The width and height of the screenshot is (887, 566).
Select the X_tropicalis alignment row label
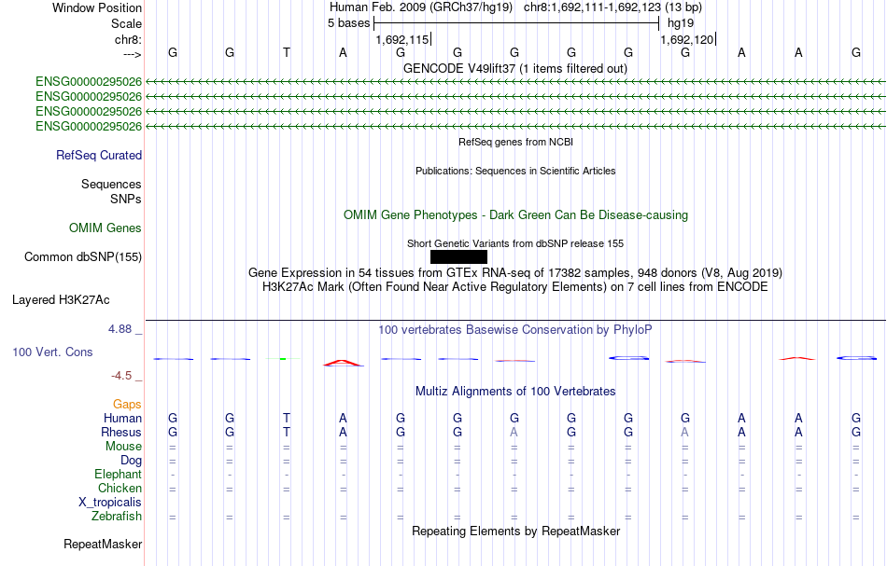point(110,503)
